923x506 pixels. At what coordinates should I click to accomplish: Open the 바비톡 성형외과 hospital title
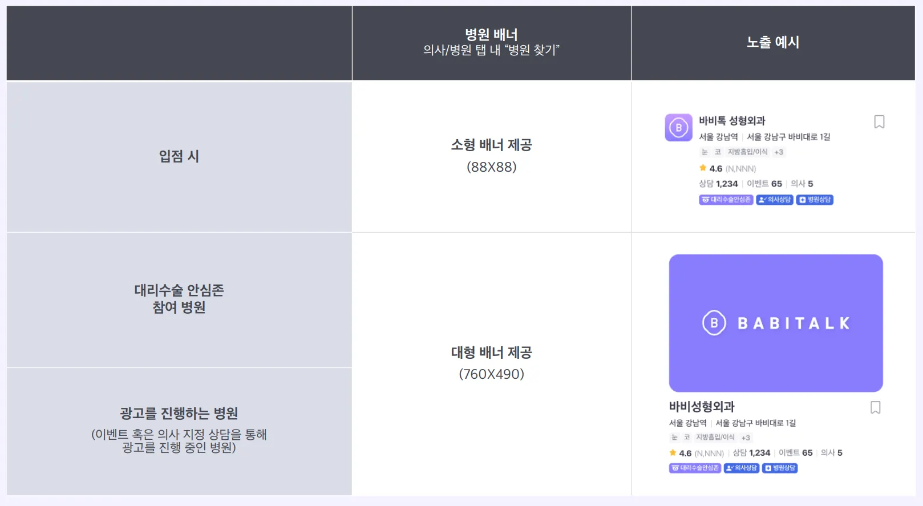tap(732, 121)
